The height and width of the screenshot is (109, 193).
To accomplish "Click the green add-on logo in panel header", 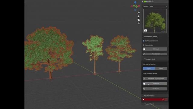I will [x=145, y=2].
